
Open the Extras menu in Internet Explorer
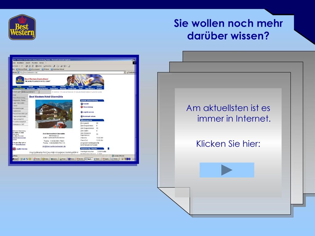pyautogui.click(x=42, y=63)
